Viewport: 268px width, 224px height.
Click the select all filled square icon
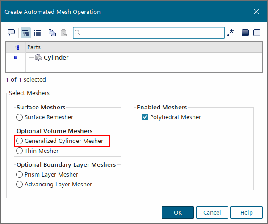[x=245, y=33]
